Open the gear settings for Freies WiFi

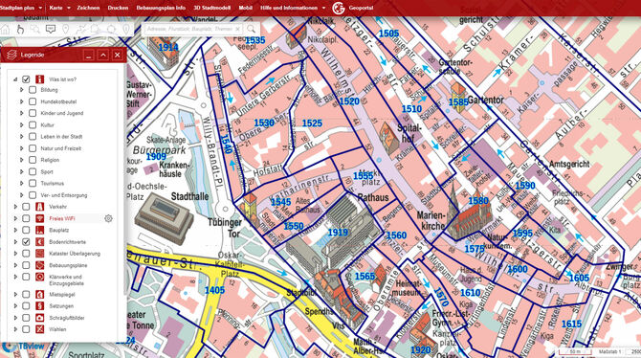click(108, 218)
